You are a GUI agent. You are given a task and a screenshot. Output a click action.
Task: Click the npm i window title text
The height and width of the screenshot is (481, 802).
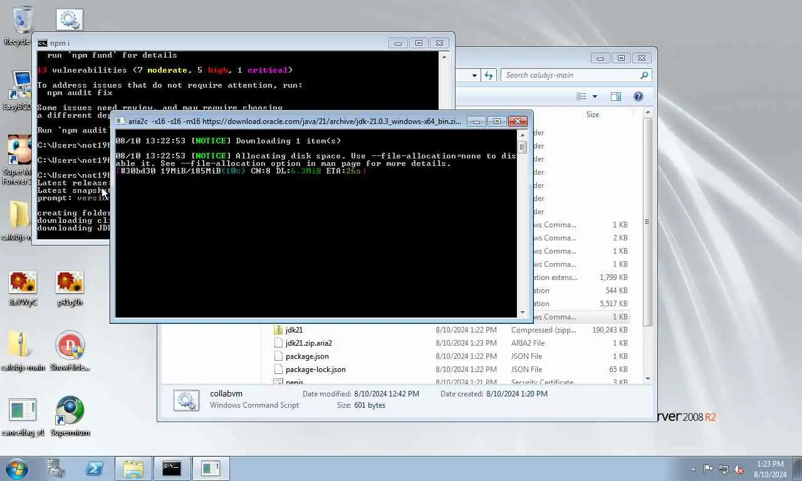click(60, 43)
